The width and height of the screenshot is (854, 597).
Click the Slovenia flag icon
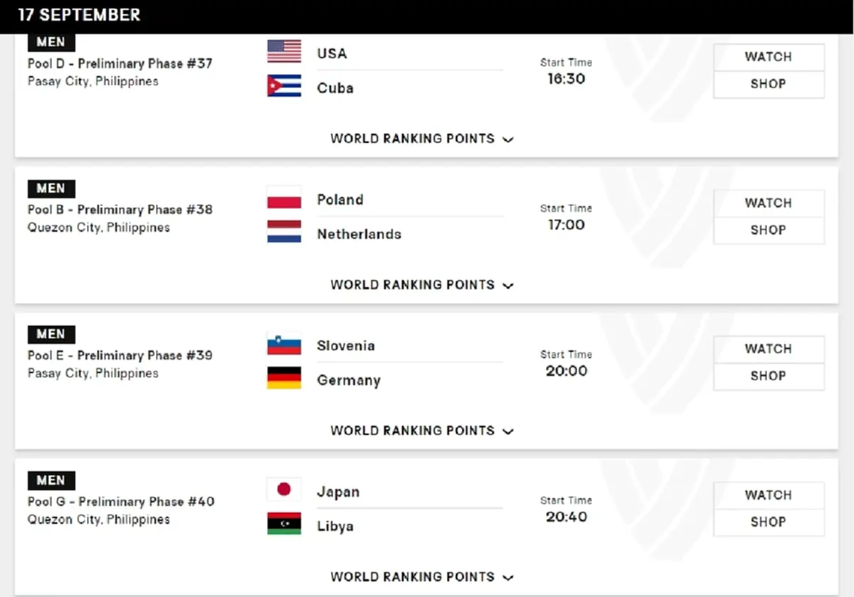[x=284, y=344]
